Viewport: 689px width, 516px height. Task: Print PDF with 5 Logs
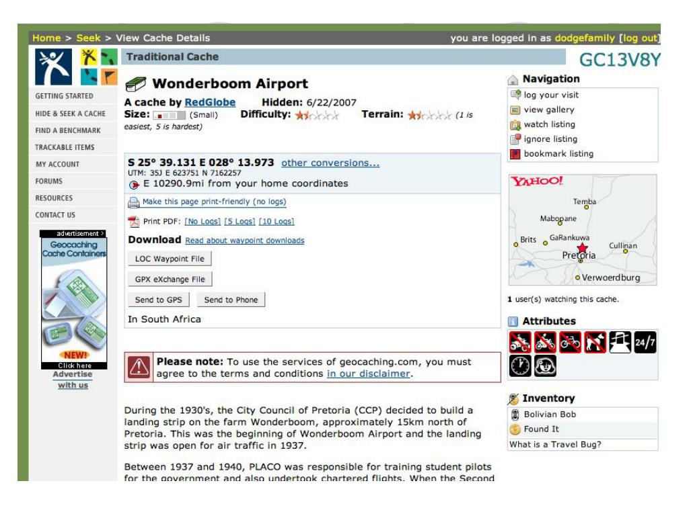(x=240, y=222)
